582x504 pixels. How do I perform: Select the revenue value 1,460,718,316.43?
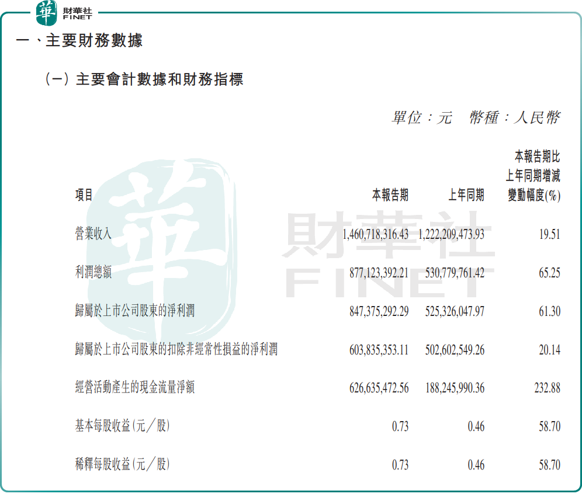[x=375, y=234]
